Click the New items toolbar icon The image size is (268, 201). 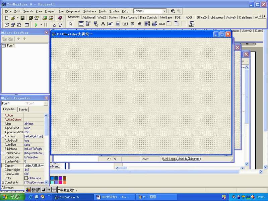click(7, 18)
